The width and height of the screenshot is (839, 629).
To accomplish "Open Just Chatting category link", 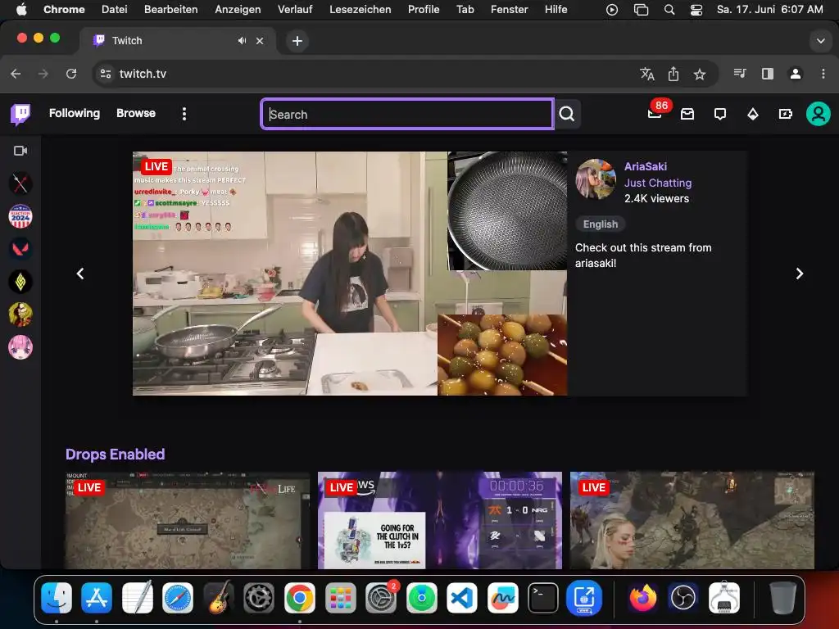I will [658, 183].
